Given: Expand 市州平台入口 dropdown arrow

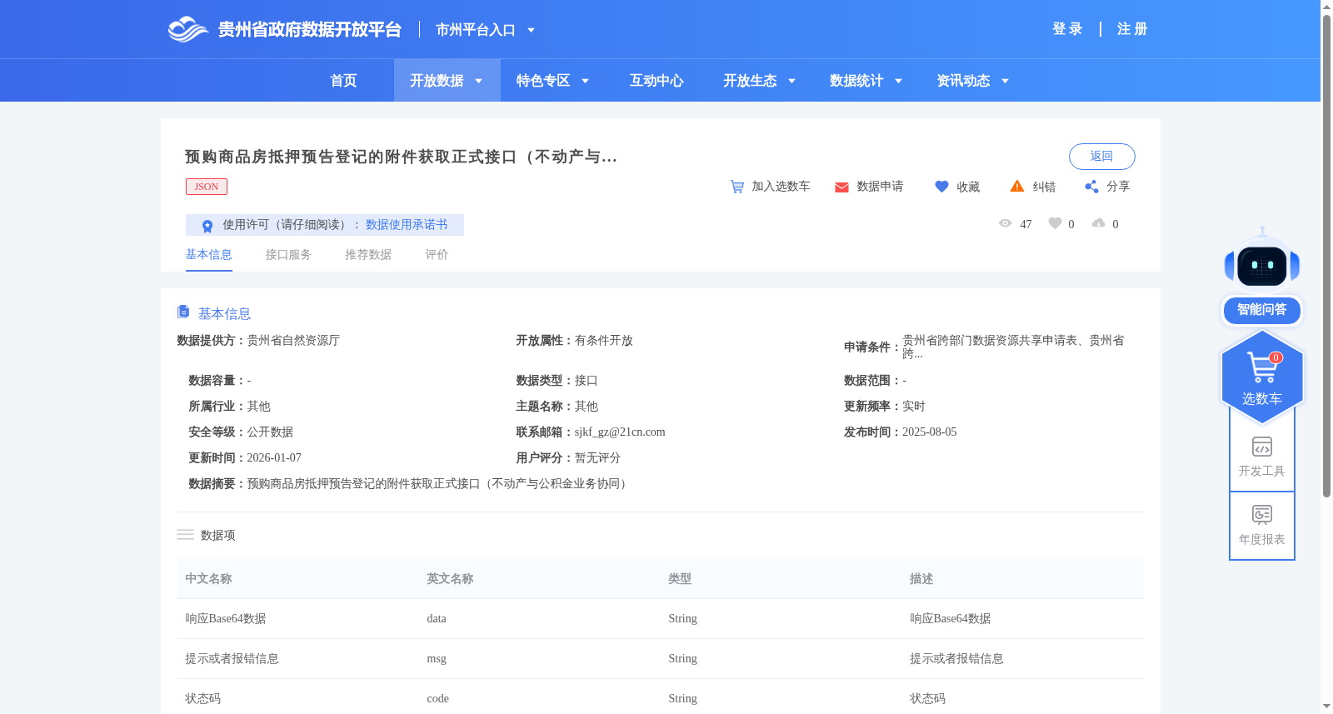Looking at the screenshot, I should point(531,30).
